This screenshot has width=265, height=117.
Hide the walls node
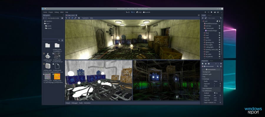click(220, 38)
